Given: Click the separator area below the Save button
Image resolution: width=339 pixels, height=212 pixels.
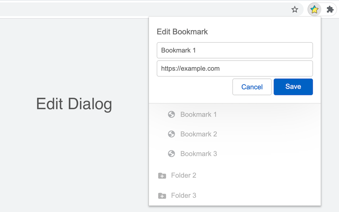Looking at the screenshot, I should pyautogui.click(x=235, y=103).
